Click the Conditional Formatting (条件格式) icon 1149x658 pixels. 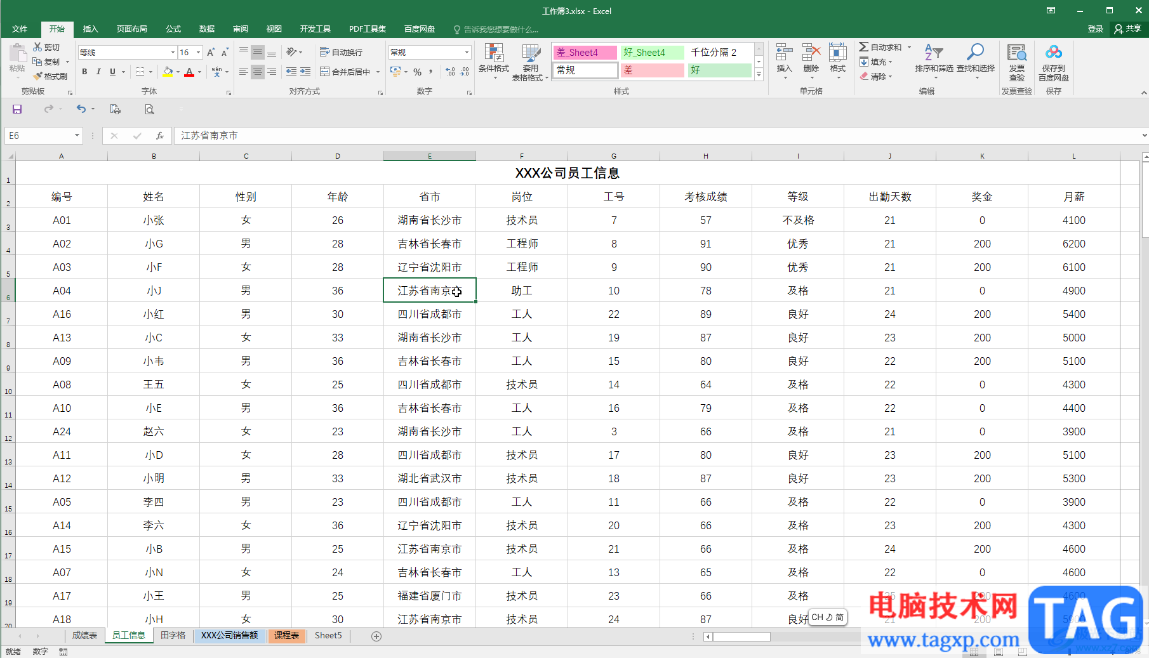493,55
